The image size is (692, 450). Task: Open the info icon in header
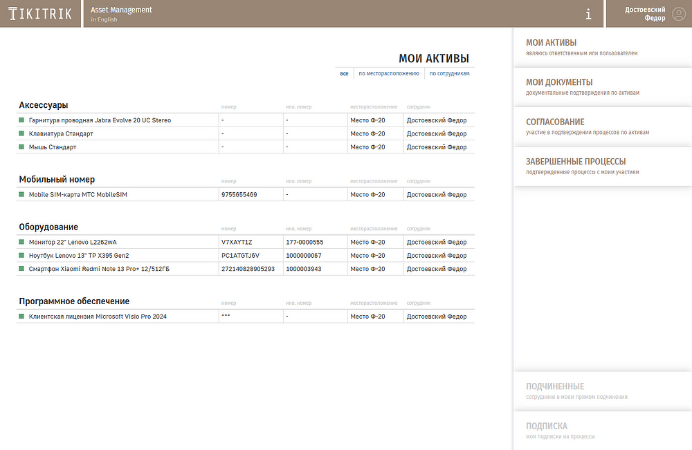tap(588, 14)
